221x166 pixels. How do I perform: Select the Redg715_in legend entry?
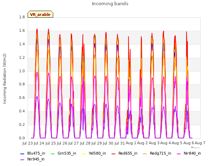click(x=157, y=154)
